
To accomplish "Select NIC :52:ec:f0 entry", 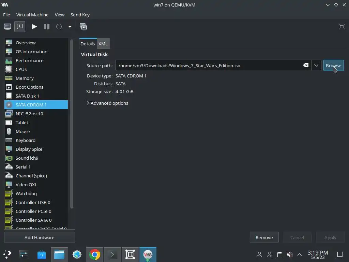I will [x=36, y=114].
